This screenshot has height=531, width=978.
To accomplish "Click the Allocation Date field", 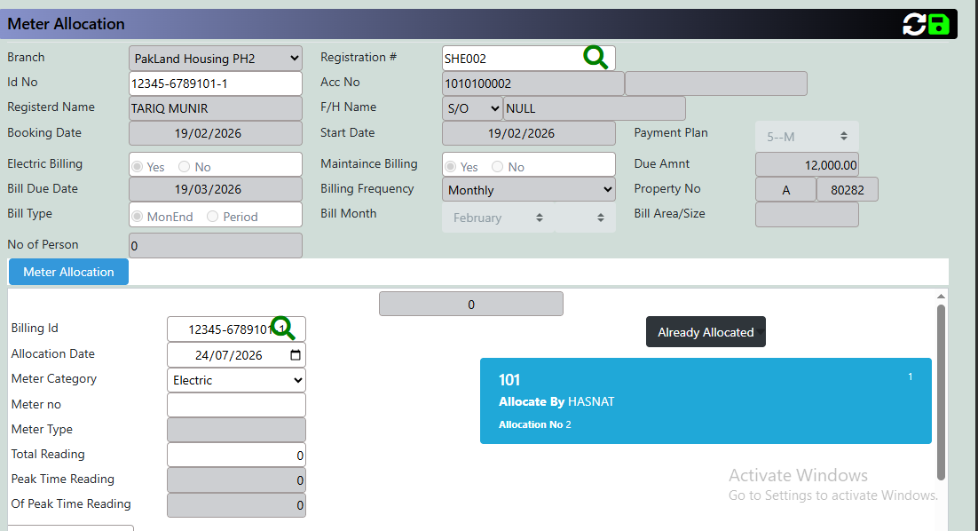I will pyautogui.click(x=236, y=355).
